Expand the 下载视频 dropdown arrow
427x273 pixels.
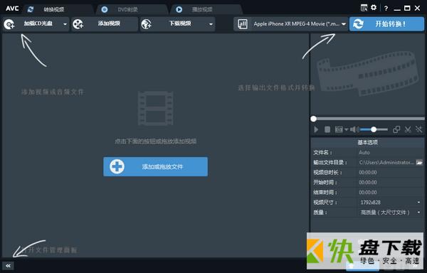pos(211,24)
